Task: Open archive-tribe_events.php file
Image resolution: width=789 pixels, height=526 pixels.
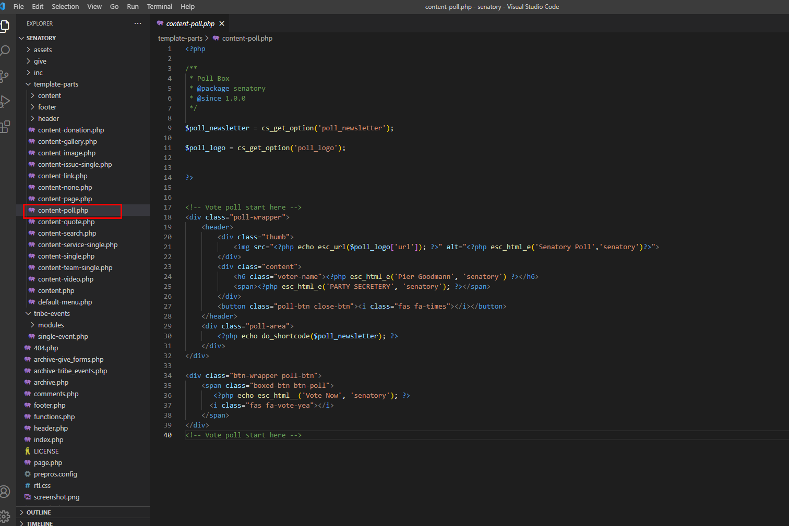Action: click(83, 371)
